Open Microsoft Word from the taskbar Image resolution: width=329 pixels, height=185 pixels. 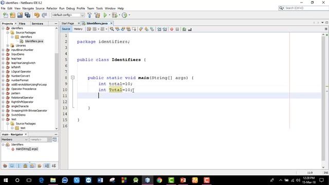pyautogui.click(x=100, y=180)
